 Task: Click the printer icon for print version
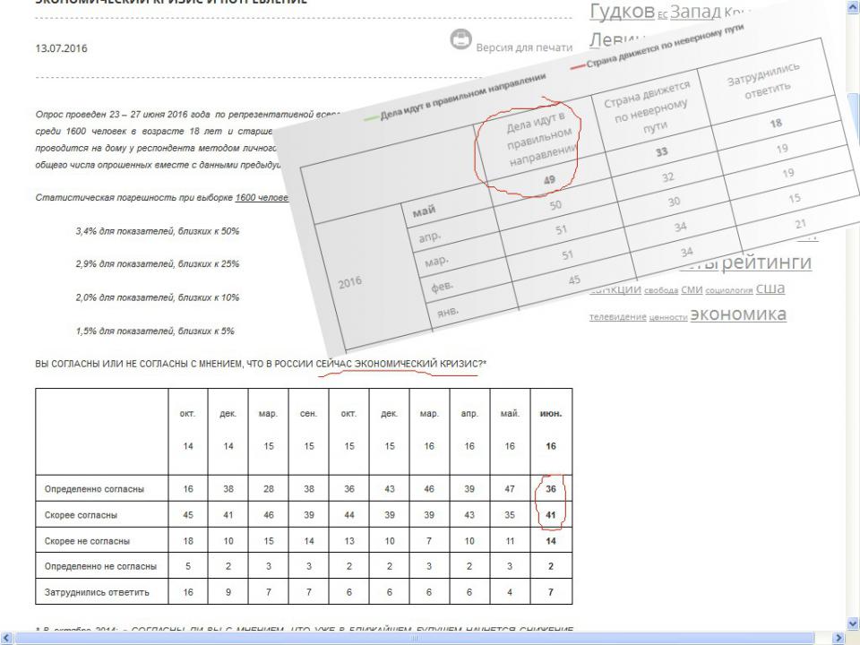461,41
